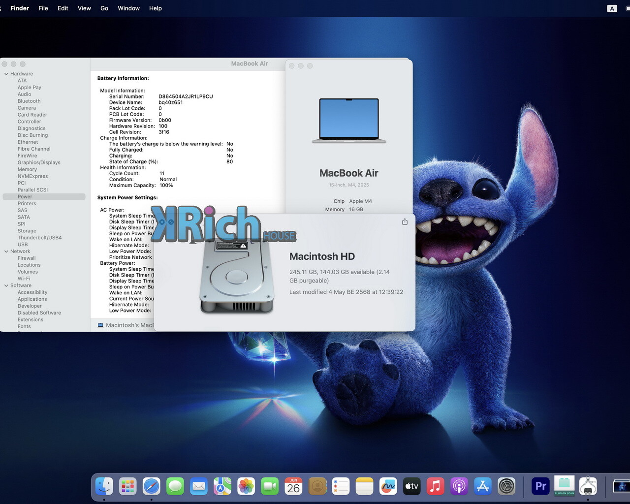The image size is (630, 504).
Task: Select Bluetooth in the sidebar
Action: [29, 101]
